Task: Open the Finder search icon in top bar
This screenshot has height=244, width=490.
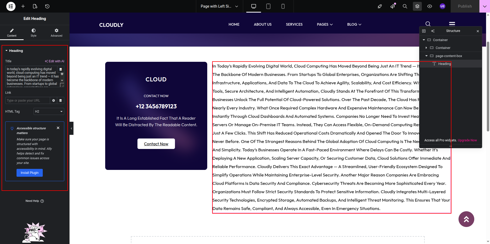Action: [405, 6]
